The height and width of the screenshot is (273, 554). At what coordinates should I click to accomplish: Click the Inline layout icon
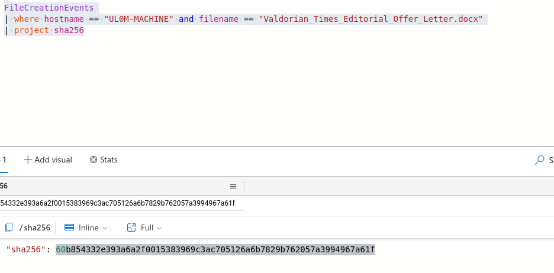click(69, 227)
